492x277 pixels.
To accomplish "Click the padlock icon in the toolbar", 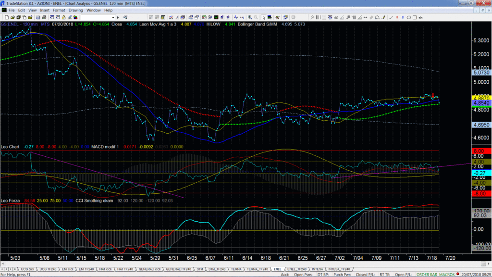I will coord(64,17).
